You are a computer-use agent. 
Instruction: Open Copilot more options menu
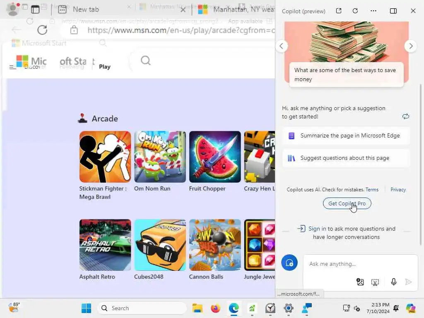click(373, 11)
